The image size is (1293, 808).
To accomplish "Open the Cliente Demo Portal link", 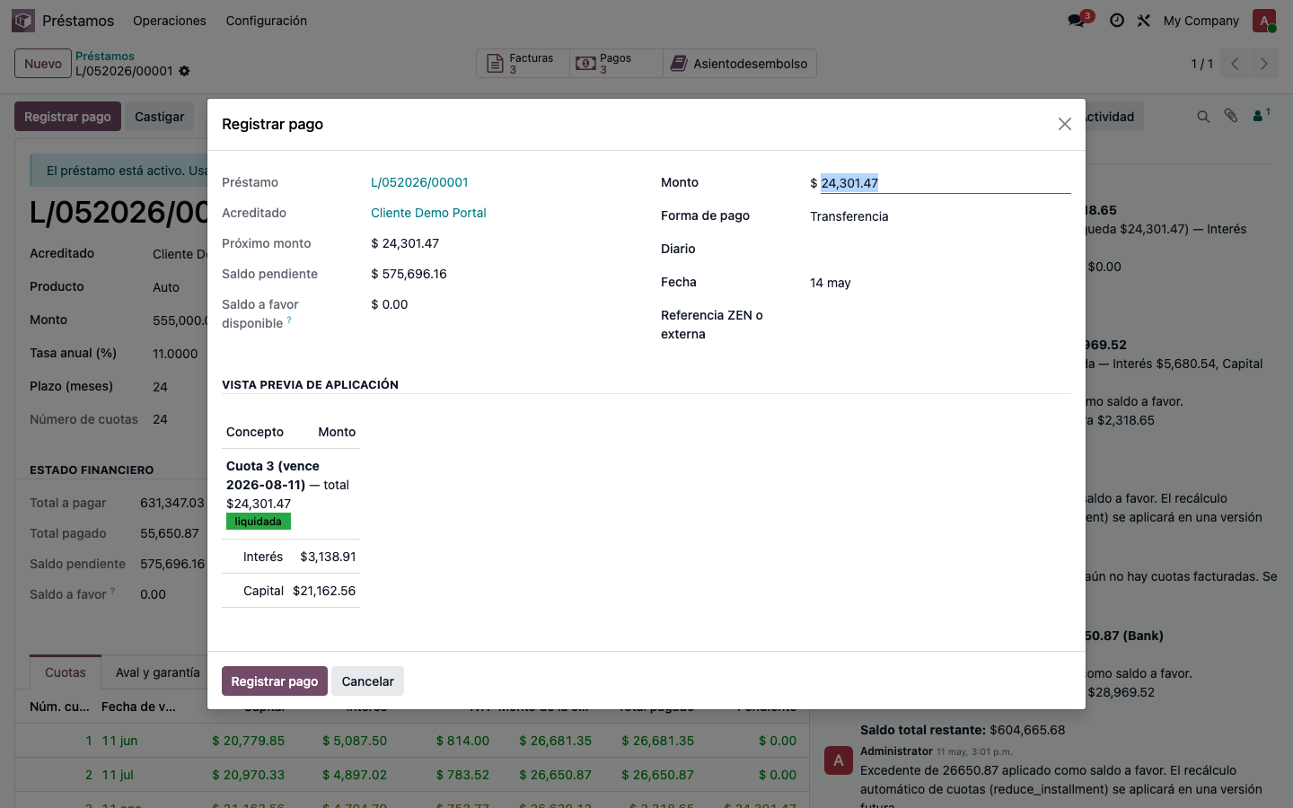I will (x=428, y=213).
